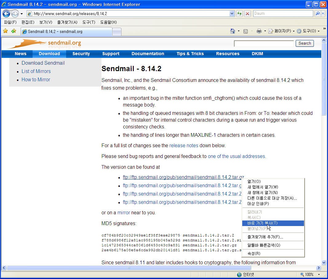Choose 바로 가기 복사(T) in context menu
Image resolution: width=328 pixels, height=279 pixels.
click(x=273, y=223)
